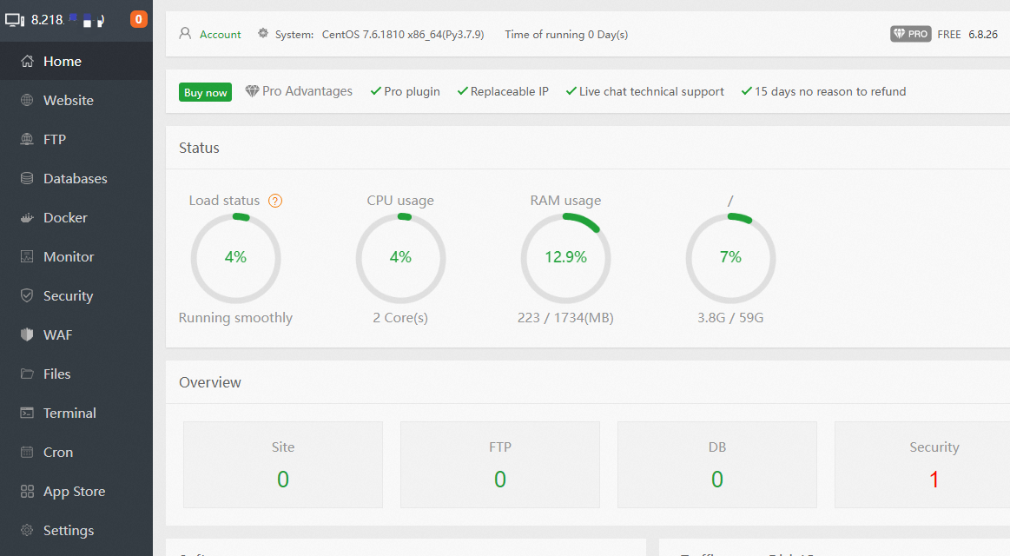Click the Pro Advantages text
Viewport: 1010px width, 556px height.
[x=307, y=91]
